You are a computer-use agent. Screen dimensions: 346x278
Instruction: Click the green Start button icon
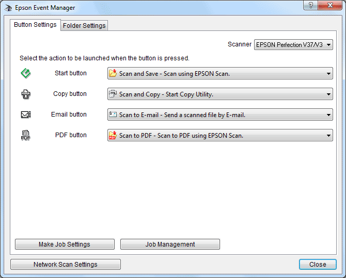pyautogui.click(x=25, y=74)
